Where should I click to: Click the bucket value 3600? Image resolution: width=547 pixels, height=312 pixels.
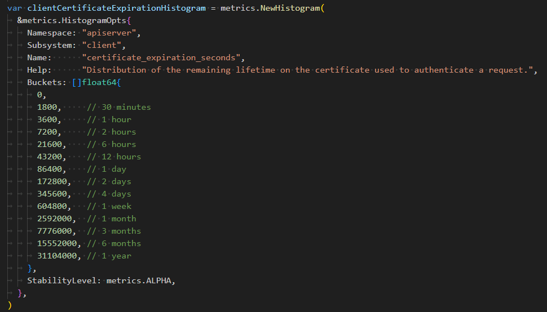pyautogui.click(x=47, y=119)
